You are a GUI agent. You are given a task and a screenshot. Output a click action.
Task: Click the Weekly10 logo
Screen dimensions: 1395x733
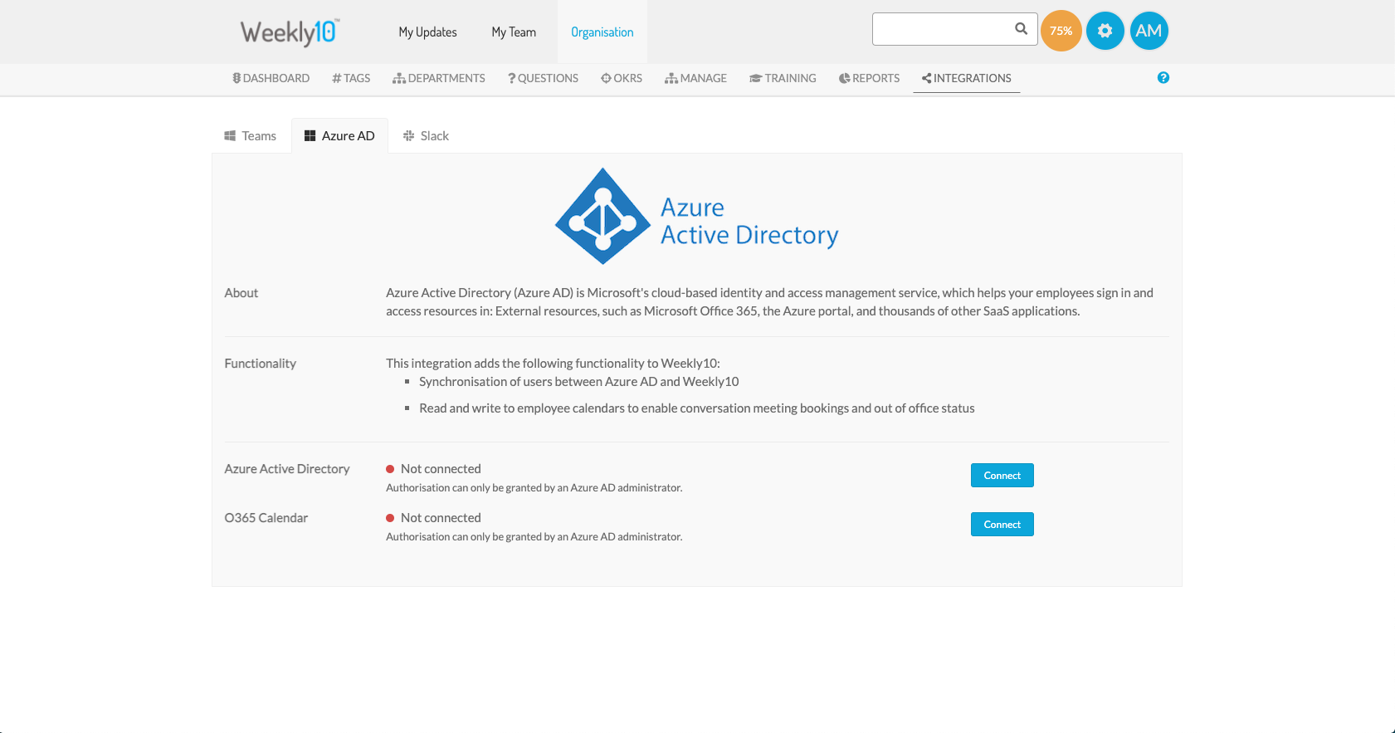(290, 32)
